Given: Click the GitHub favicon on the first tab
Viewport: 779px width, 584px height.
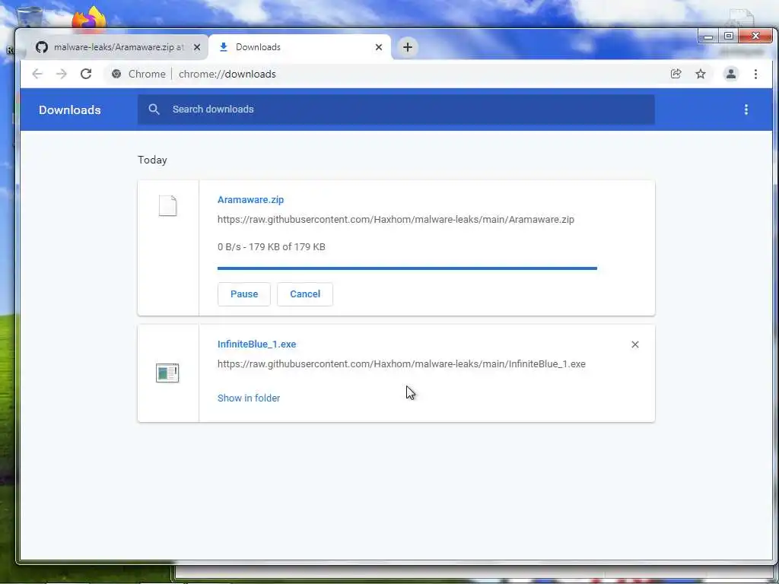Looking at the screenshot, I should click(42, 47).
